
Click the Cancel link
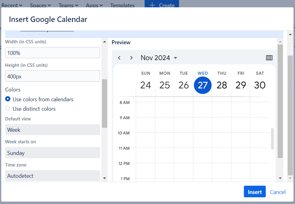(277, 192)
